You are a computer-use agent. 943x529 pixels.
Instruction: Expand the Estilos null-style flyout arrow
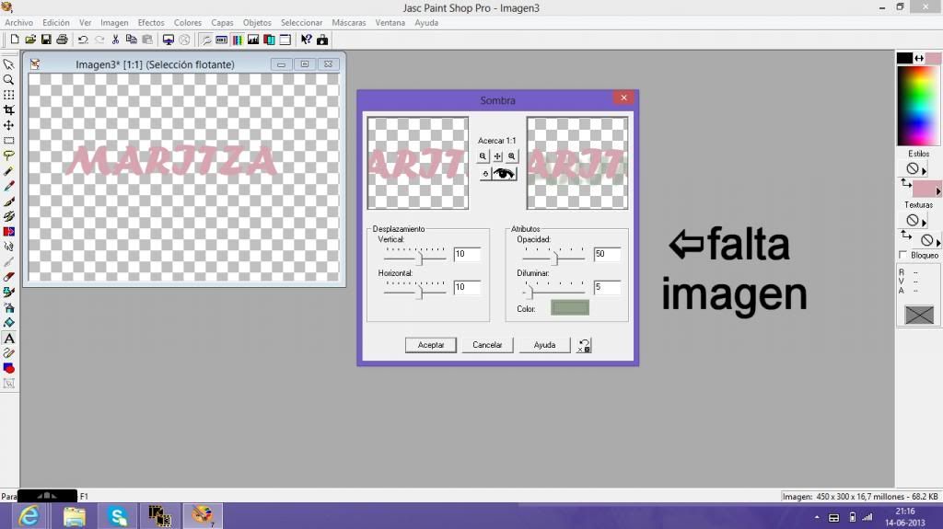tap(924, 170)
